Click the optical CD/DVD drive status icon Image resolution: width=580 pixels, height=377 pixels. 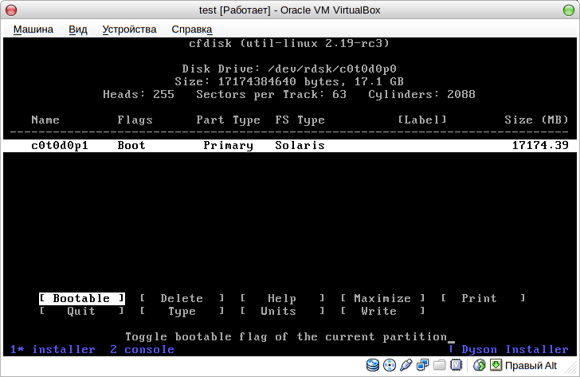point(389,365)
